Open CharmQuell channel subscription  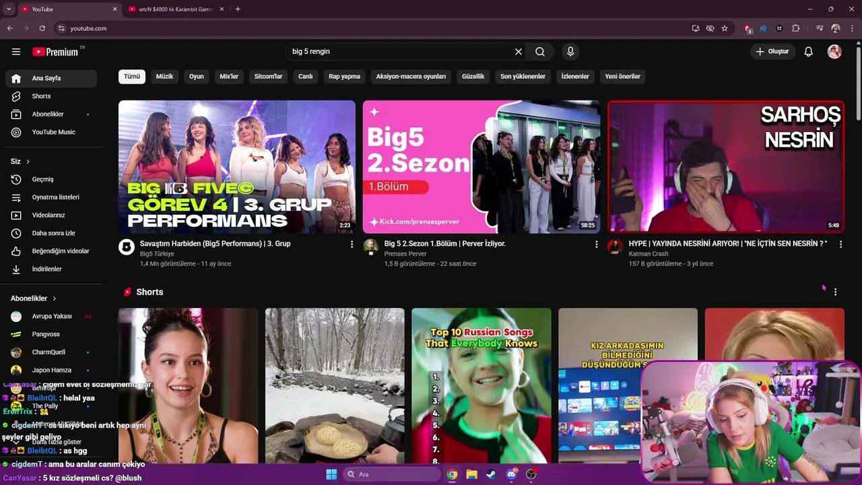tap(51, 352)
